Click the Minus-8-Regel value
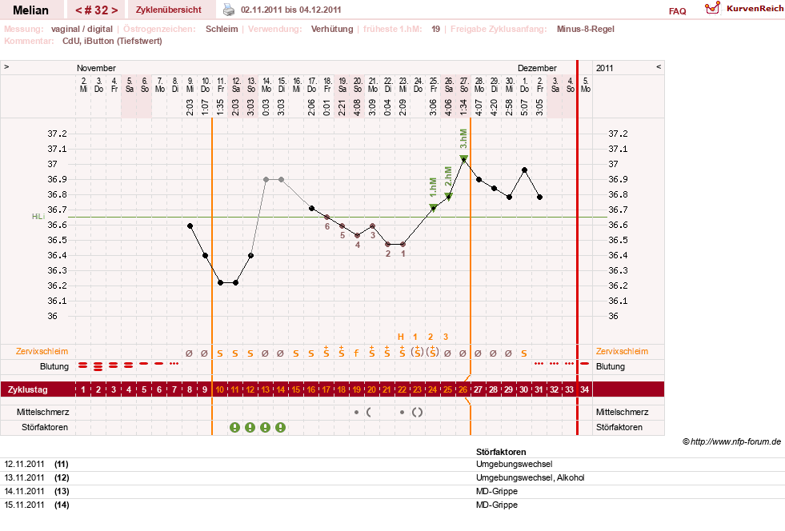Screen dimensions: 785x531 pyautogui.click(x=585, y=29)
